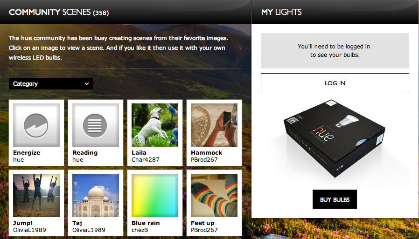This screenshot has width=419, height=239.
Task: Click the hue bulbs box image
Action: pyautogui.click(x=335, y=138)
